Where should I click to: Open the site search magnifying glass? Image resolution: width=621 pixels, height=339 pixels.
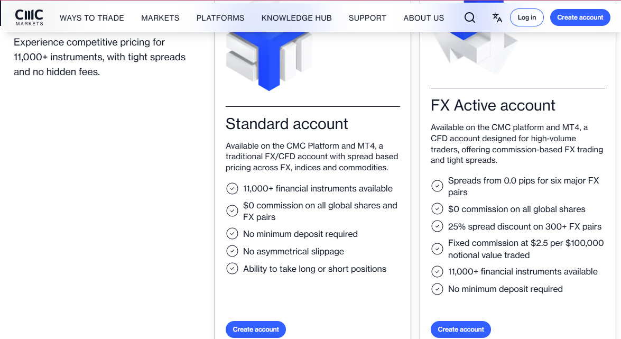(x=469, y=17)
